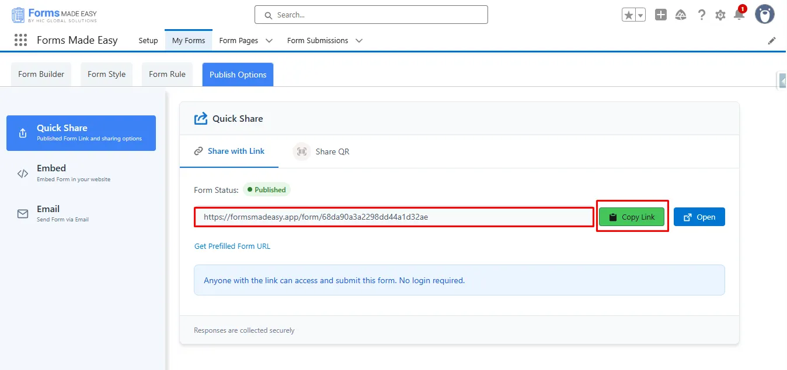
Task: Click the 'Form Status:' label
Action: [x=216, y=190]
